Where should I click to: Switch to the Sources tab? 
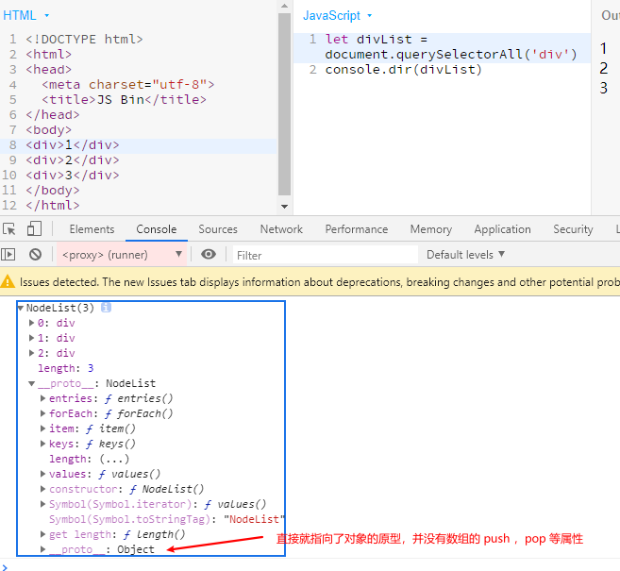(218, 229)
